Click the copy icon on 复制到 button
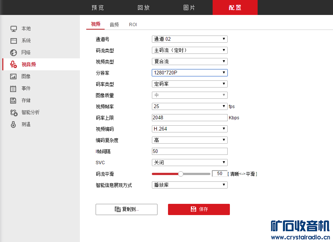Screen dimensions: 333x242 pyautogui.click(x=118, y=209)
